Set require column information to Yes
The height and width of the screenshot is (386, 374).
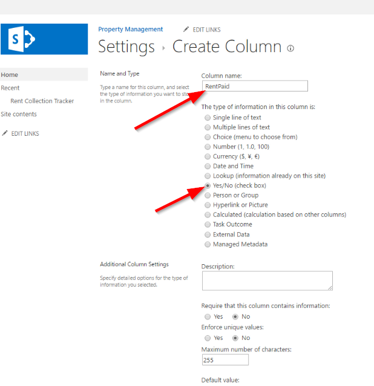[208, 316]
